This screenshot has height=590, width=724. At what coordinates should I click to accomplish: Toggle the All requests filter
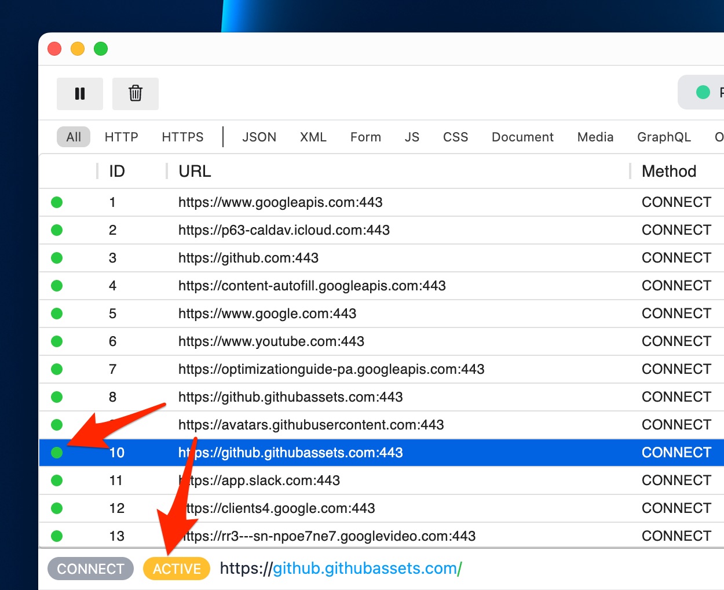coord(73,137)
